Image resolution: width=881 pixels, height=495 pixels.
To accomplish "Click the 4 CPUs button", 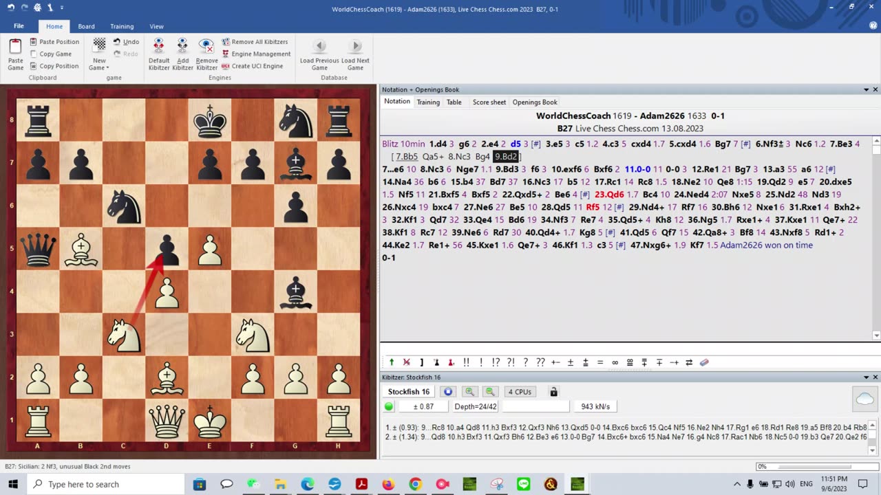I will pos(520,392).
